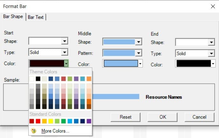
Task: Click the Cancel button
Action: [x=199, y=117]
